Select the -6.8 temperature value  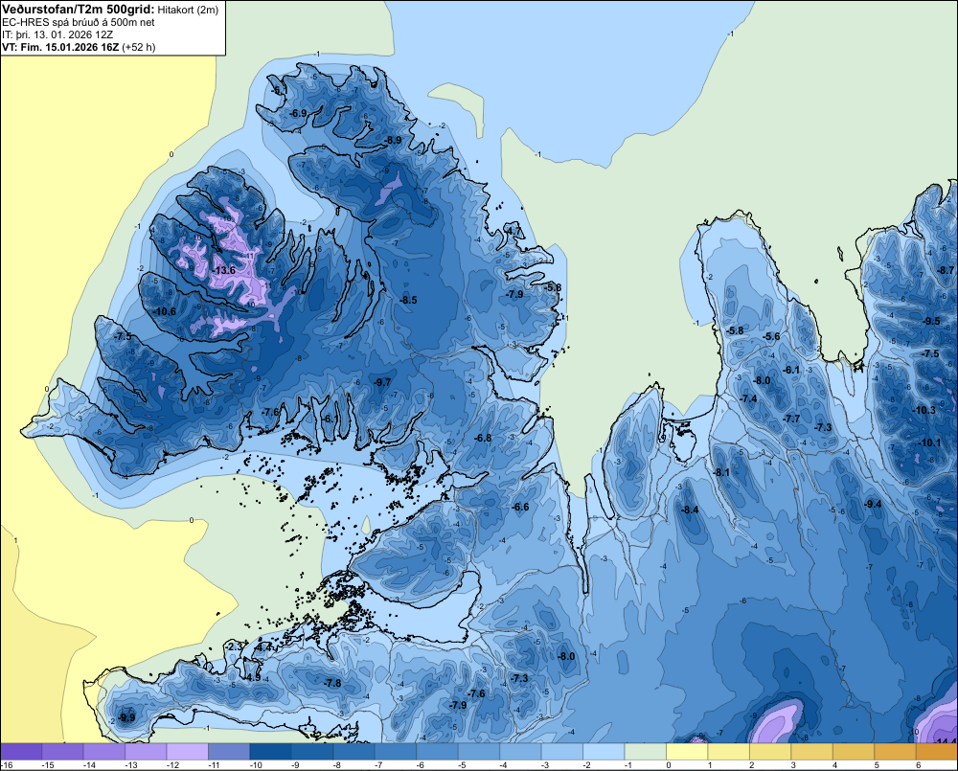(x=483, y=438)
